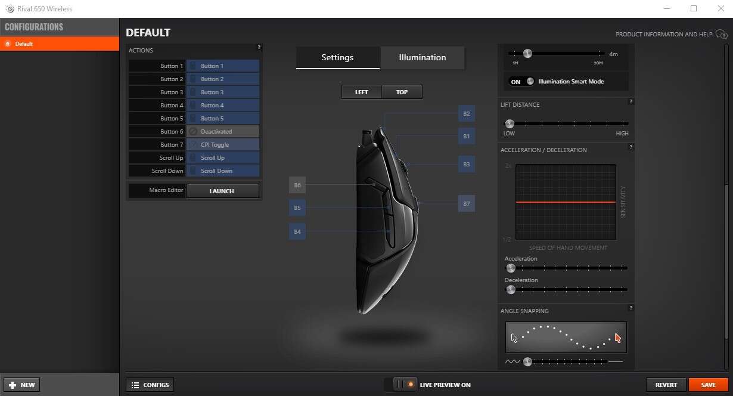Switch to the Illumination tab
Viewport: 733px width, 396px height.
click(x=422, y=58)
